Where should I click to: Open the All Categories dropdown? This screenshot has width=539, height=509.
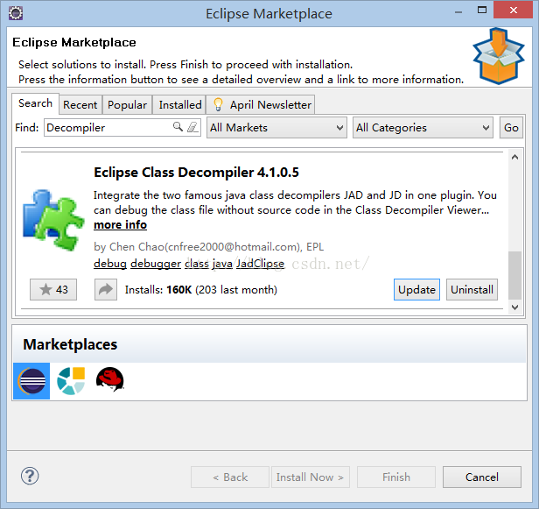(x=423, y=128)
